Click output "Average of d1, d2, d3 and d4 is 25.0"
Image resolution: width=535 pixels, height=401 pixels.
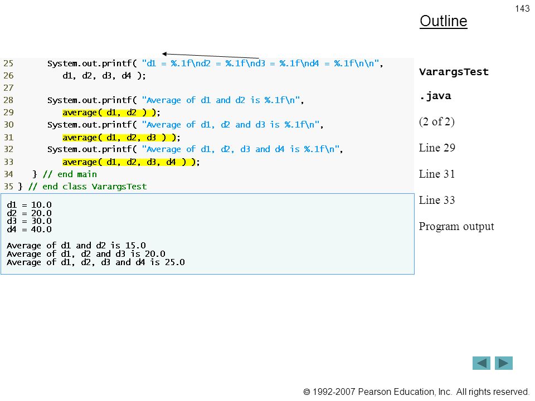point(96,262)
